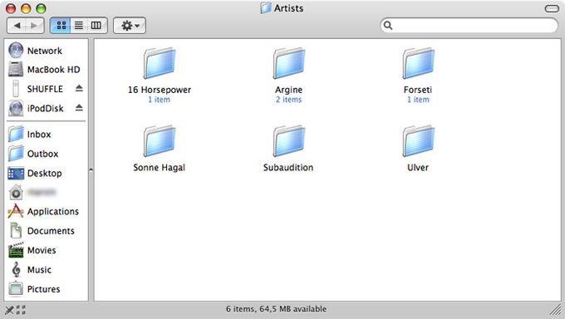Select the Subaudition folder icon
The image size is (565, 319).
288,141
